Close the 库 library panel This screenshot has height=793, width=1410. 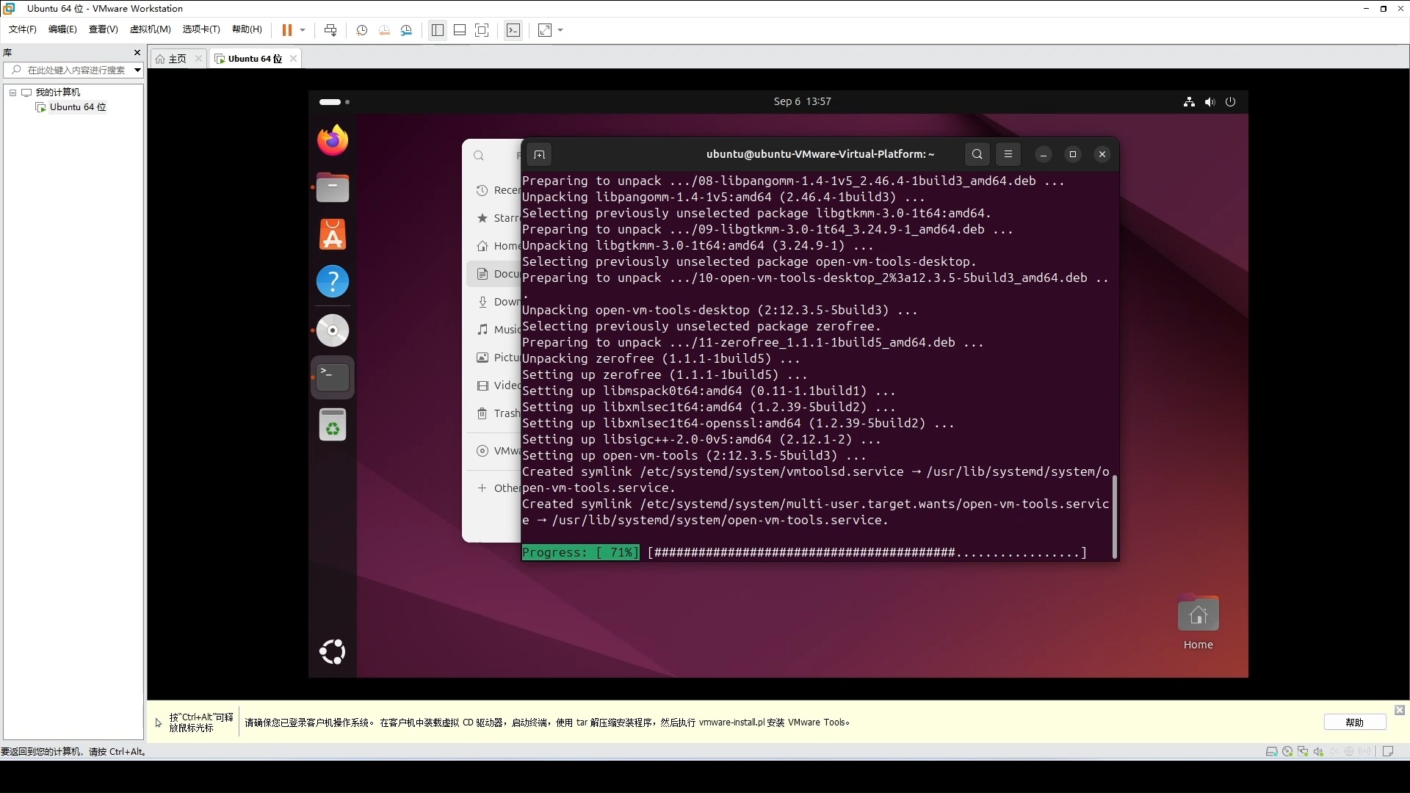137,52
